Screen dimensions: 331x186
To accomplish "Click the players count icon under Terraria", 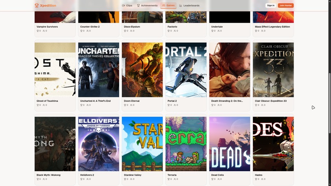I will click(x=175, y=179).
